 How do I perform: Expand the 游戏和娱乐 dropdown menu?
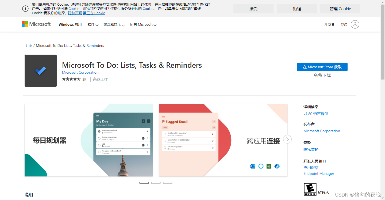pos(114,24)
